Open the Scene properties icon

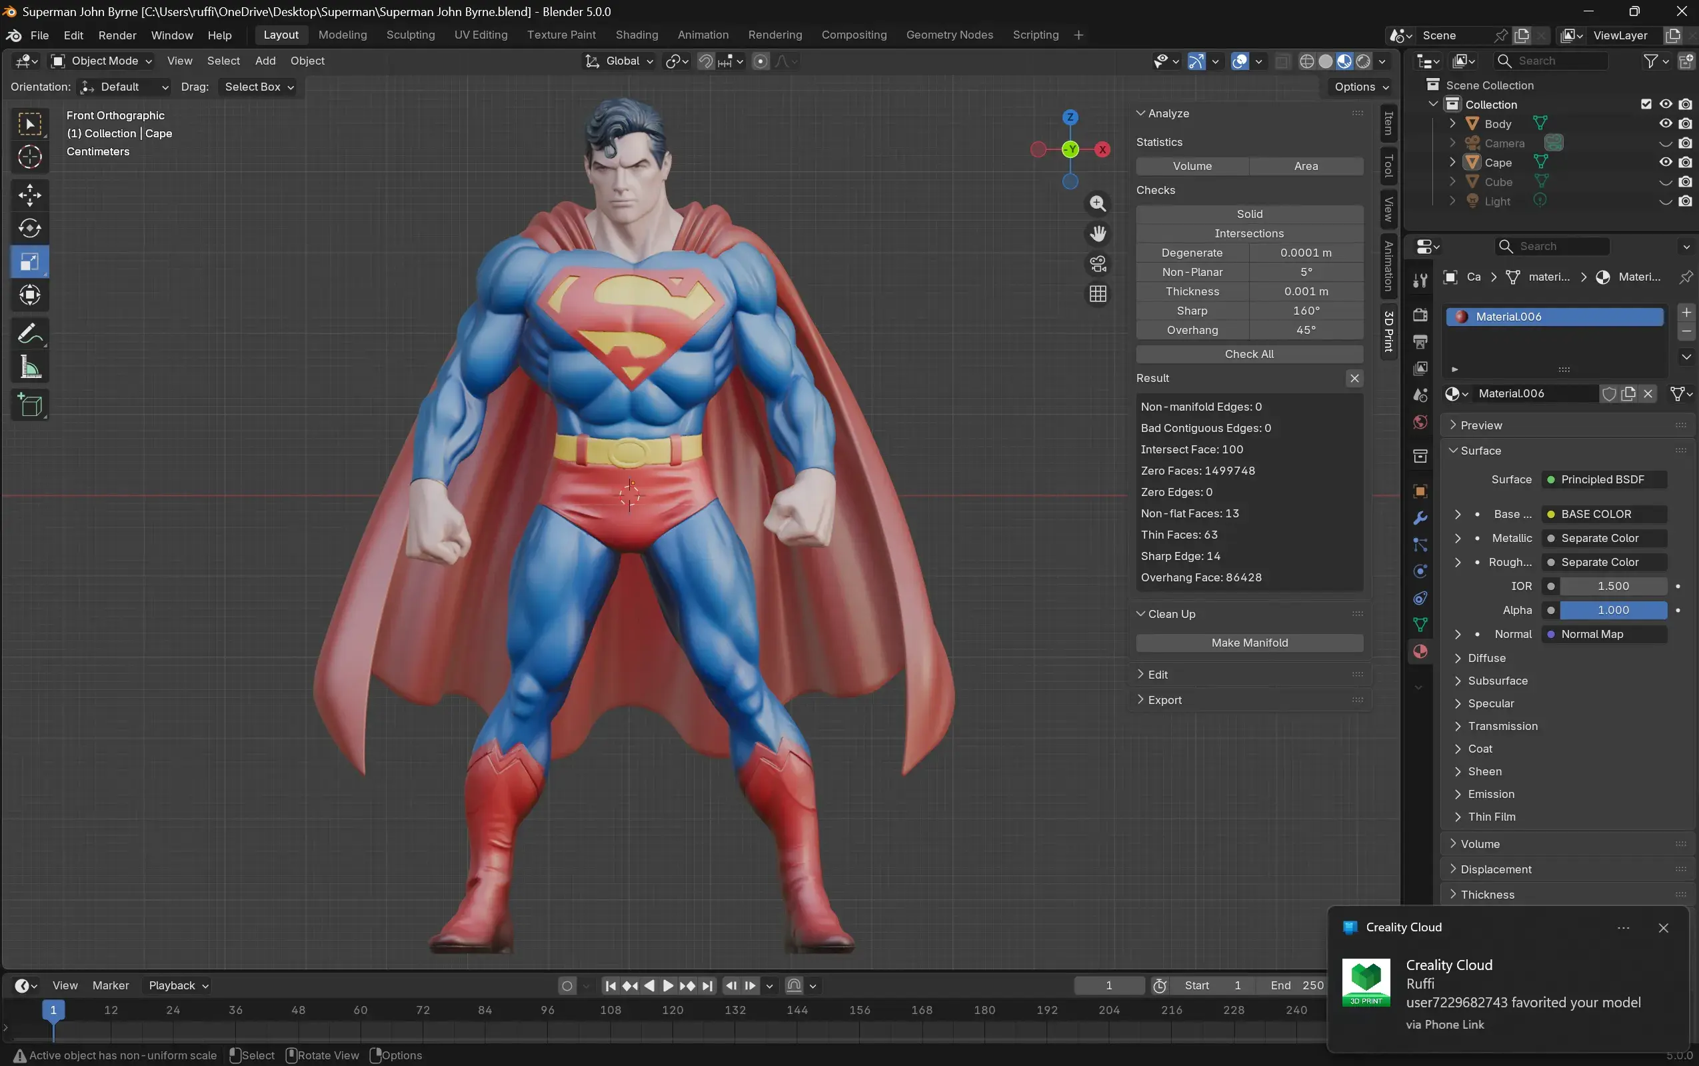[1420, 395]
